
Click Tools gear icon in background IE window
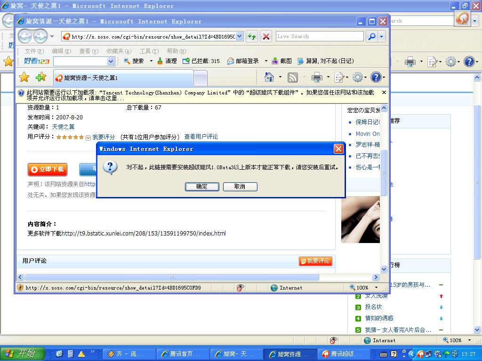click(x=450, y=62)
